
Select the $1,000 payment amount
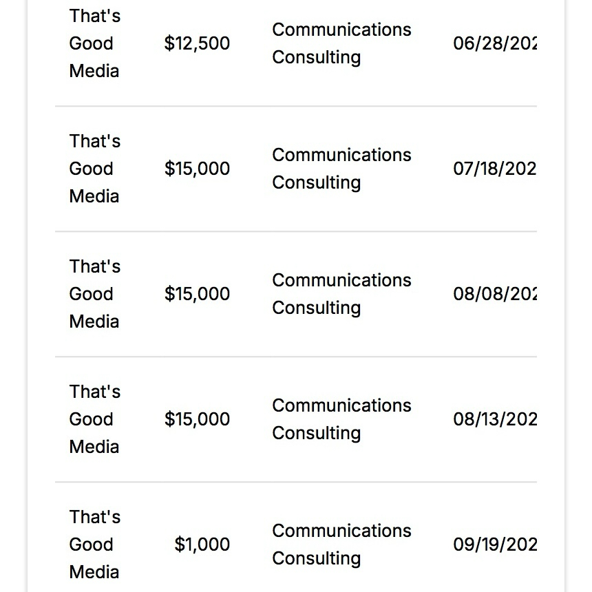[202, 545]
